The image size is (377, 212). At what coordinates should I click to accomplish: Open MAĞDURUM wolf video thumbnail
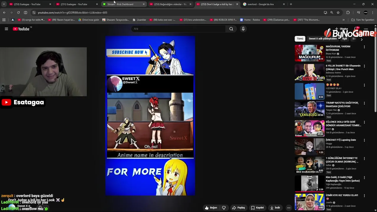[309, 53]
